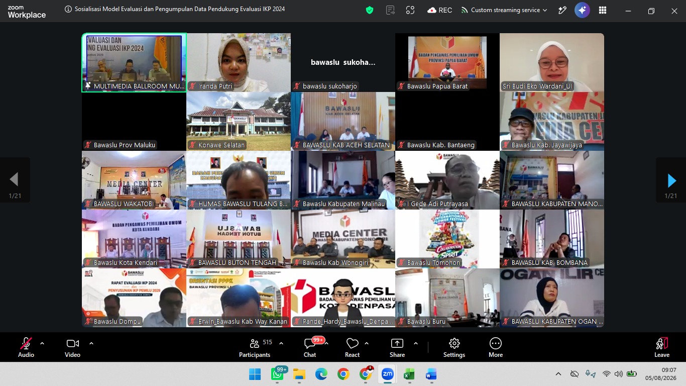The image size is (686, 386).
Task: Toggle the camera with the Video button
Action: [73, 348]
